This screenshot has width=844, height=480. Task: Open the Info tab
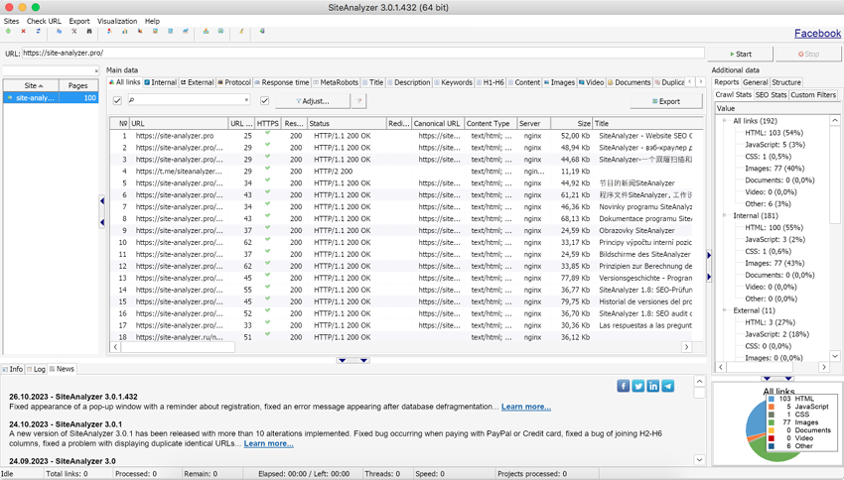point(13,369)
